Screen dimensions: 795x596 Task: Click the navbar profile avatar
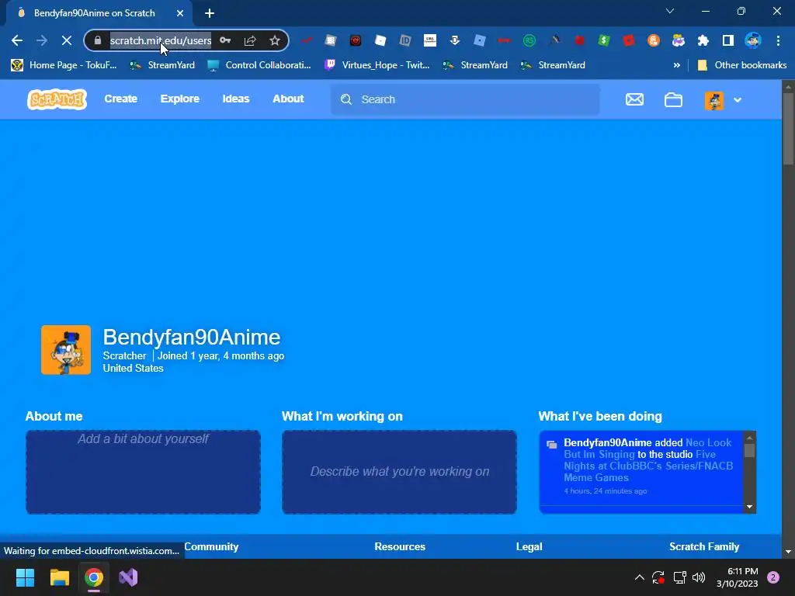click(714, 100)
